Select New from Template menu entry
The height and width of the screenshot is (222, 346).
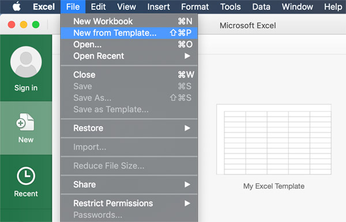tap(129, 33)
